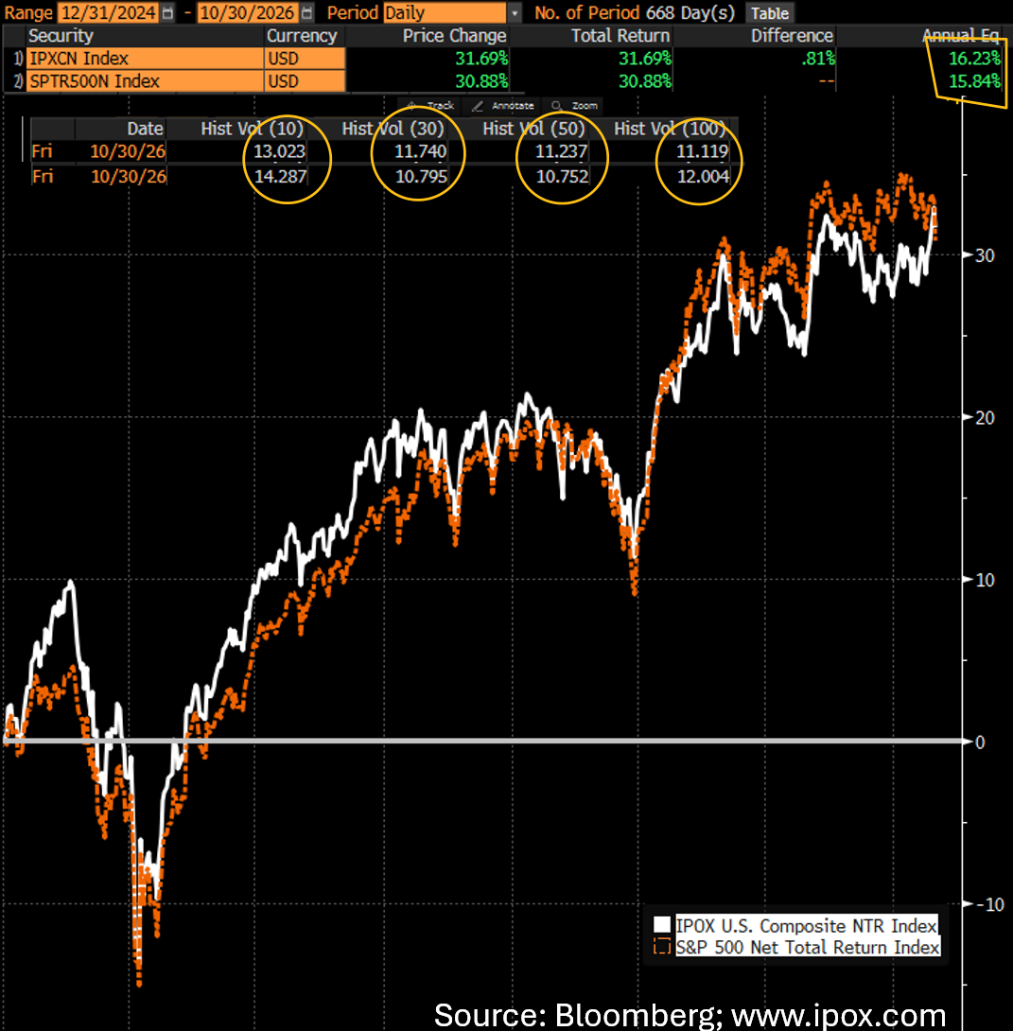The image size is (1013, 1031).
Task: Select the annualized 15.84% value
Action: point(974,81)
